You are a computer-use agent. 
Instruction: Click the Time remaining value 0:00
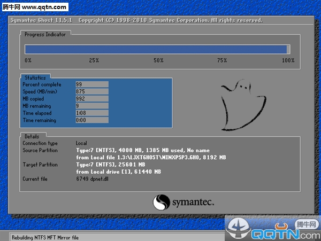click(92, 120)
